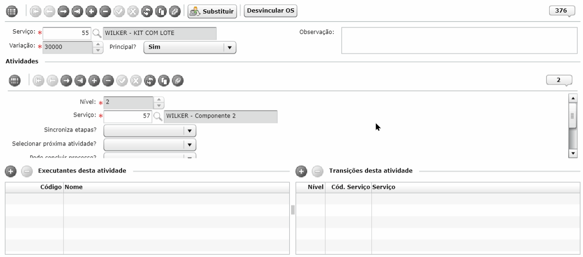Search service next to code 55
Image resolution: width=583 pixels, height=257 pixels.
point(97,33)
